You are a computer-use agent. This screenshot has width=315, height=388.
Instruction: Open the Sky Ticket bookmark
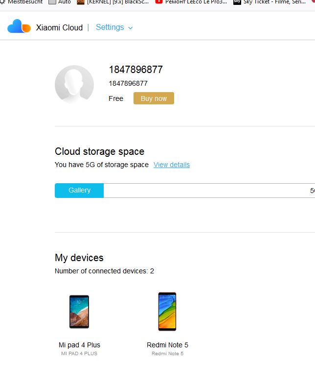(270, 2)
